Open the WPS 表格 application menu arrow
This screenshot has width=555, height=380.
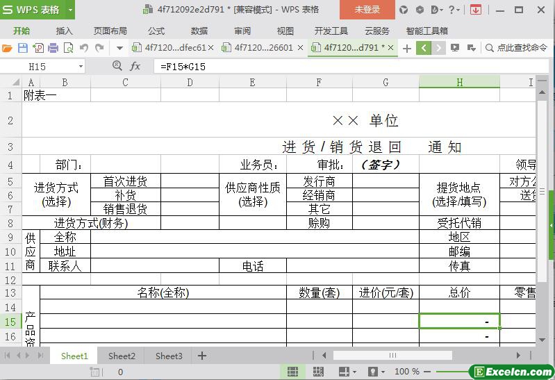tap(70, 10)
